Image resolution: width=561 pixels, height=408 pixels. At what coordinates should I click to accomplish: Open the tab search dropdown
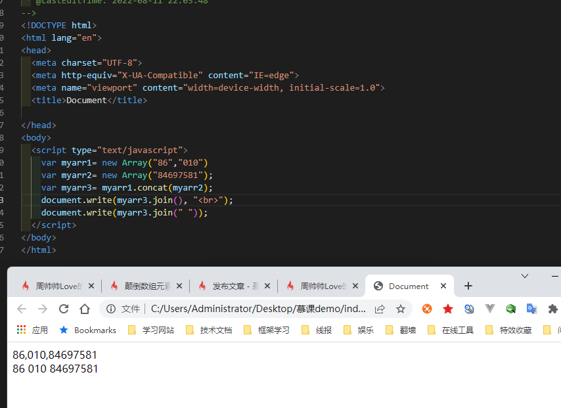pyautogui.click(x=525, y=276)
